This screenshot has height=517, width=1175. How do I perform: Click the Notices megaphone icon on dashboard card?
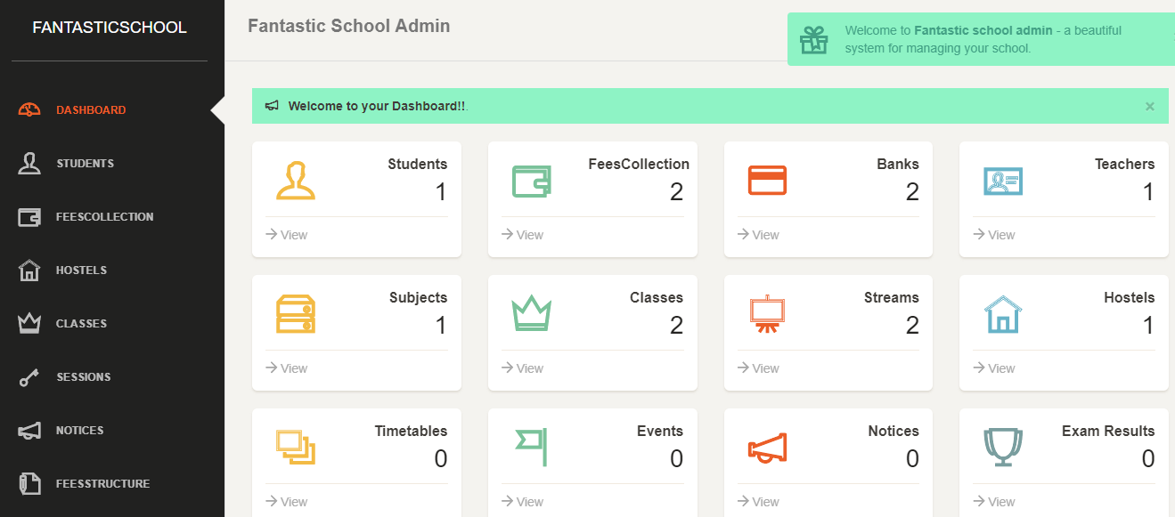click(766, 447)
